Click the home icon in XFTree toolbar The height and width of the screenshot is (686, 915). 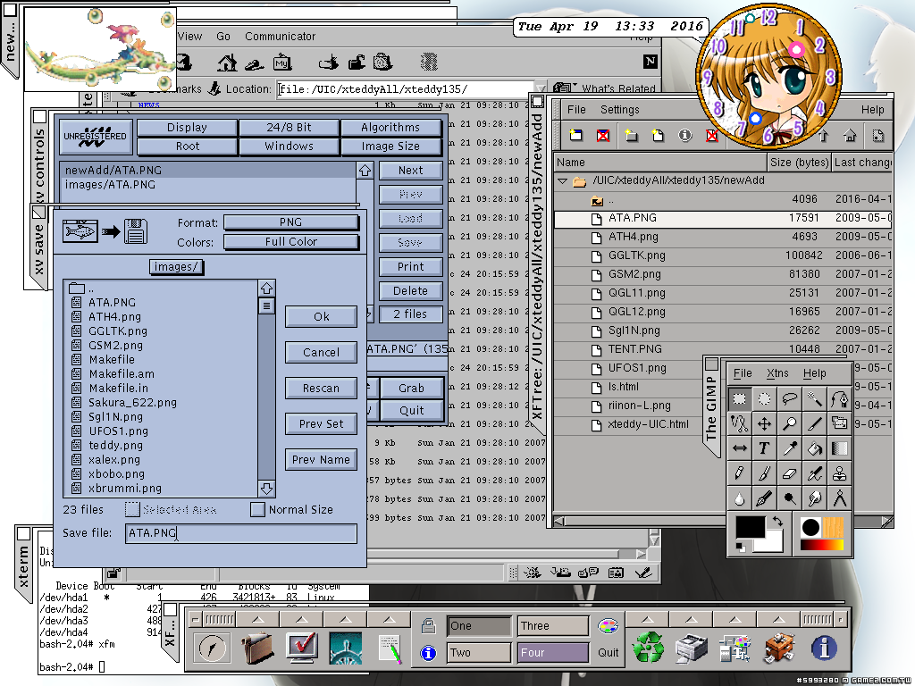coord(849,136)
